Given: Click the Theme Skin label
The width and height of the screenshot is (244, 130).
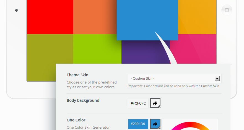Looking at the screenshot, I should (x=77, y=75).
